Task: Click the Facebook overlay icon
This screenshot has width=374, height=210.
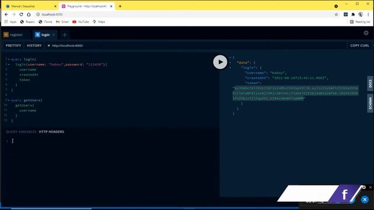Action: pyautogui.click(x=345, y=194)
